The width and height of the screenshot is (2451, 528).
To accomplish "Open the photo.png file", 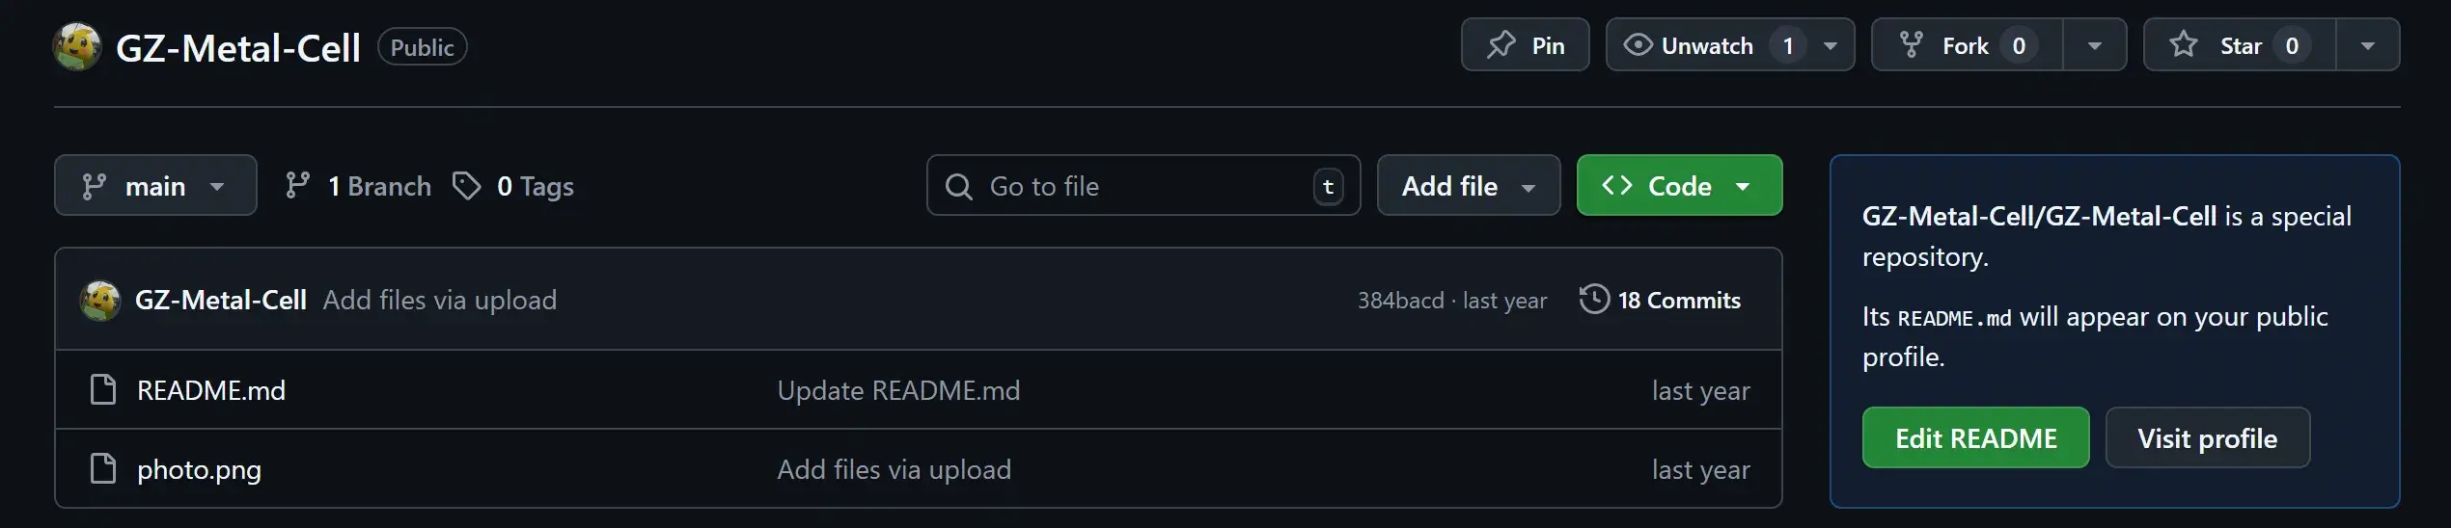I will pyautogui.click(x=199, y=469).
